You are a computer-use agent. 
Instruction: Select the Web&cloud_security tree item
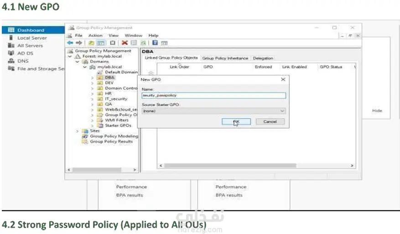121,109
